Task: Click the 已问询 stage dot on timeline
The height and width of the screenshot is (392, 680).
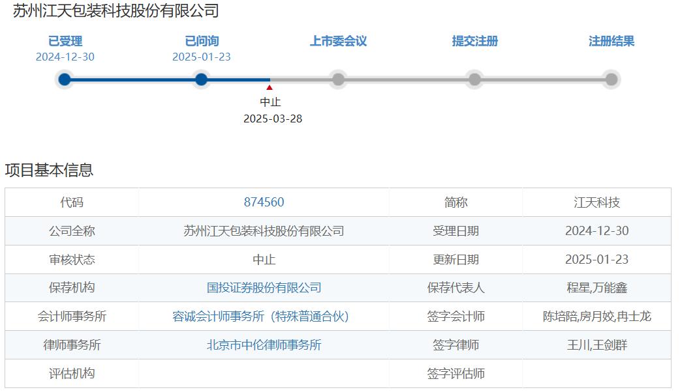Action: coord(201,79)
